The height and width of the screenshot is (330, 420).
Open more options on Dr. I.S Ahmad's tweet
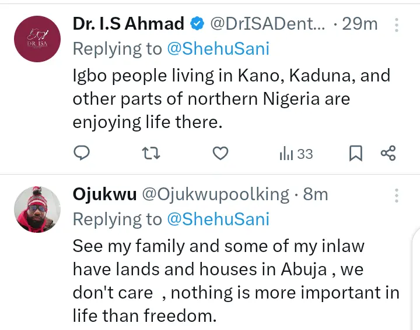[397, 24]
